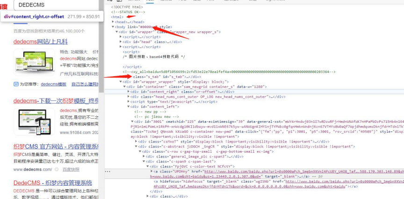Screen dimensions: 404x199
Task: Open the 织梦CMS 官方网站 result title
Action: coord(56,147)
